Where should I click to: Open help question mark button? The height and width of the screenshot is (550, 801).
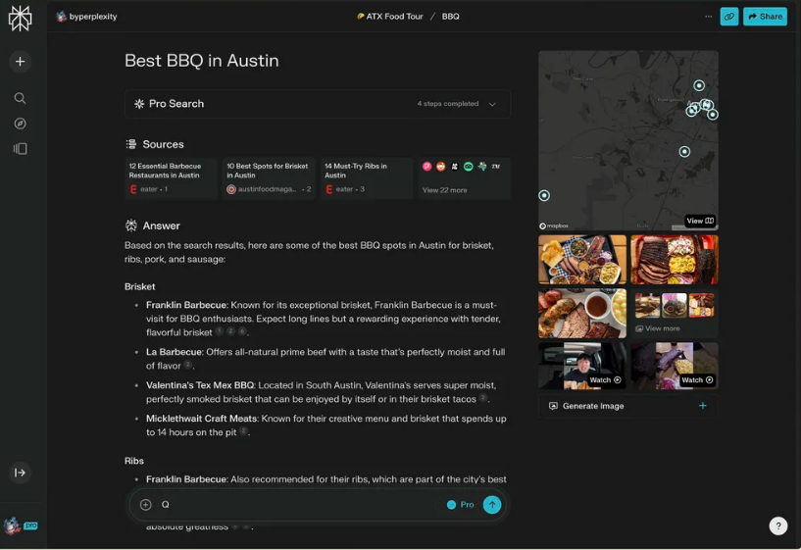778,526
